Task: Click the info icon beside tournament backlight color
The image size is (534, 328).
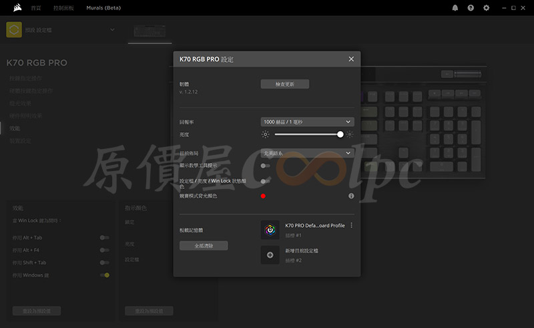Action: pyautogui.click(x=351, y=196)
